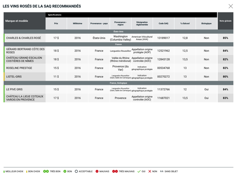Select the CHÂTEAU LA LIEUE COTEAUX VAROIS name
The image size is (237, 177).
click(x=24, y=98)
